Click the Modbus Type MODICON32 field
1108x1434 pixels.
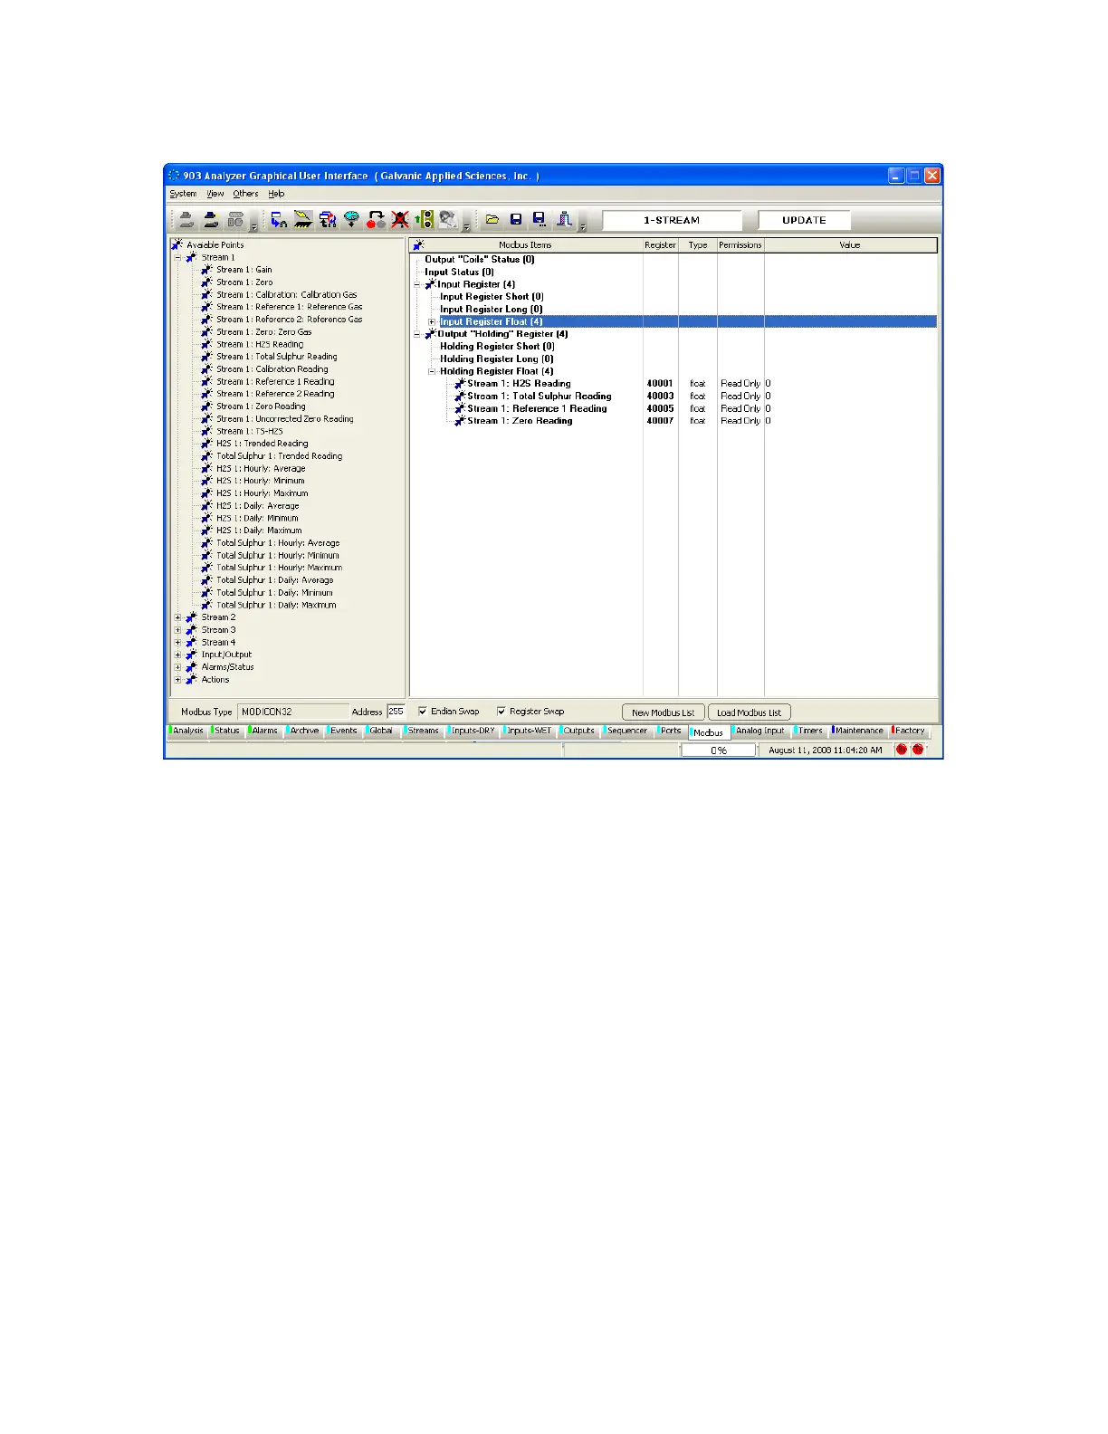[292, 712]
